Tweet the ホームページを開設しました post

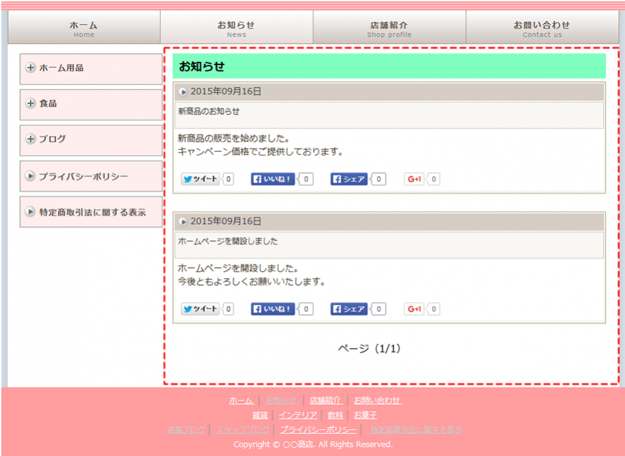tap(200, 309)
